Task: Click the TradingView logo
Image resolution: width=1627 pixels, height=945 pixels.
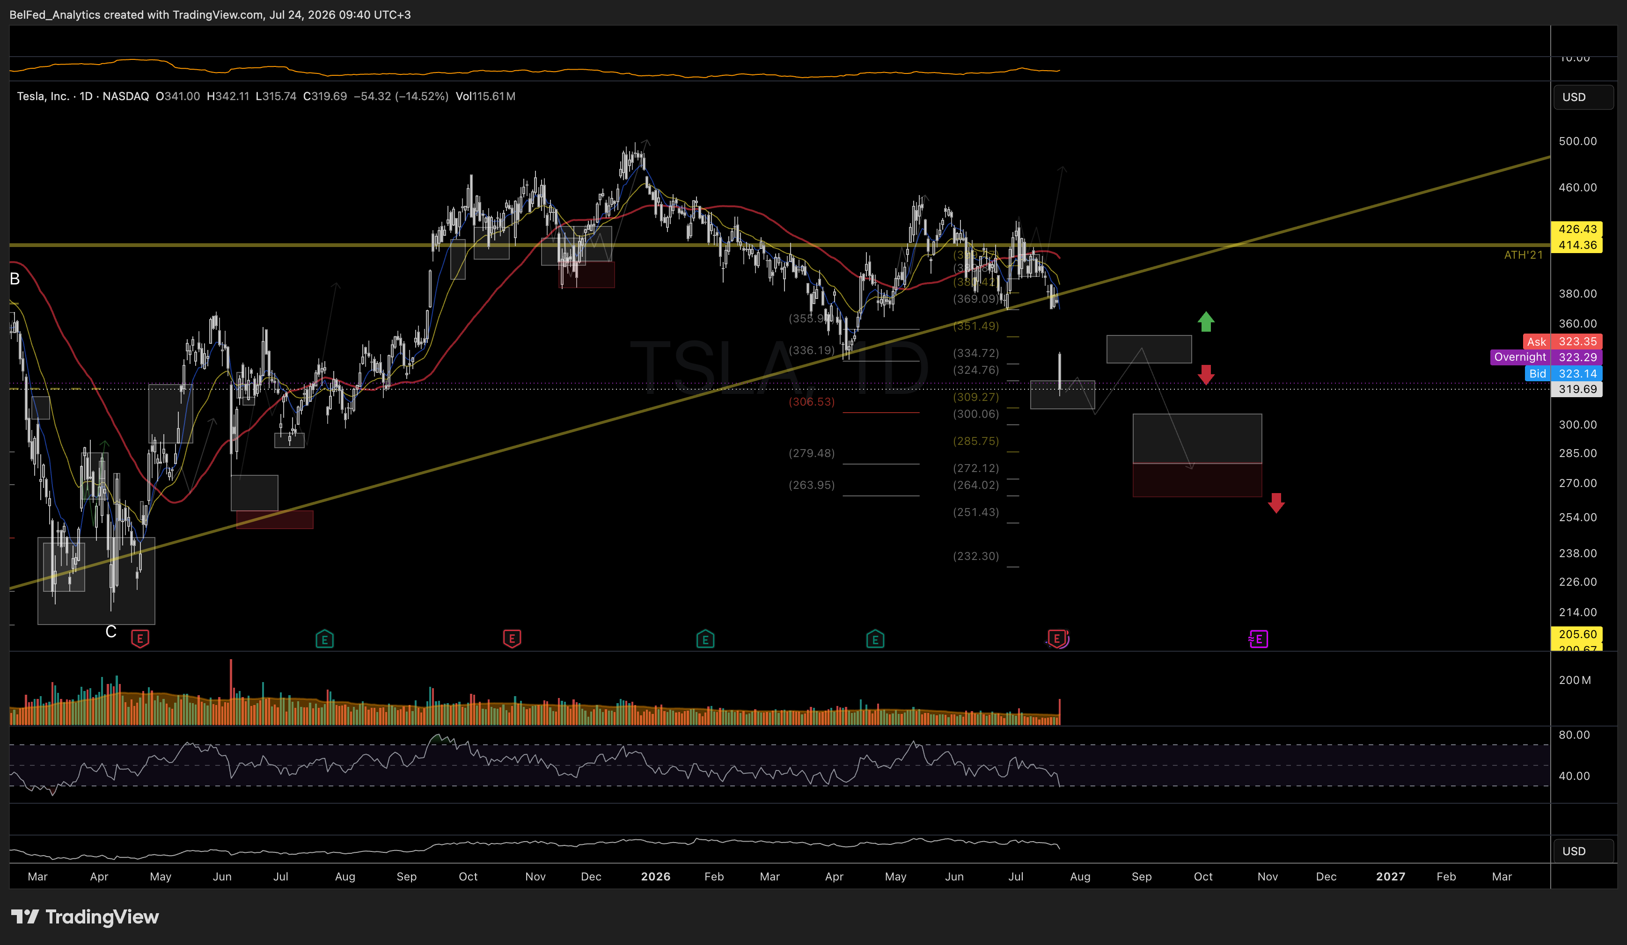Action: click(85, 916)
